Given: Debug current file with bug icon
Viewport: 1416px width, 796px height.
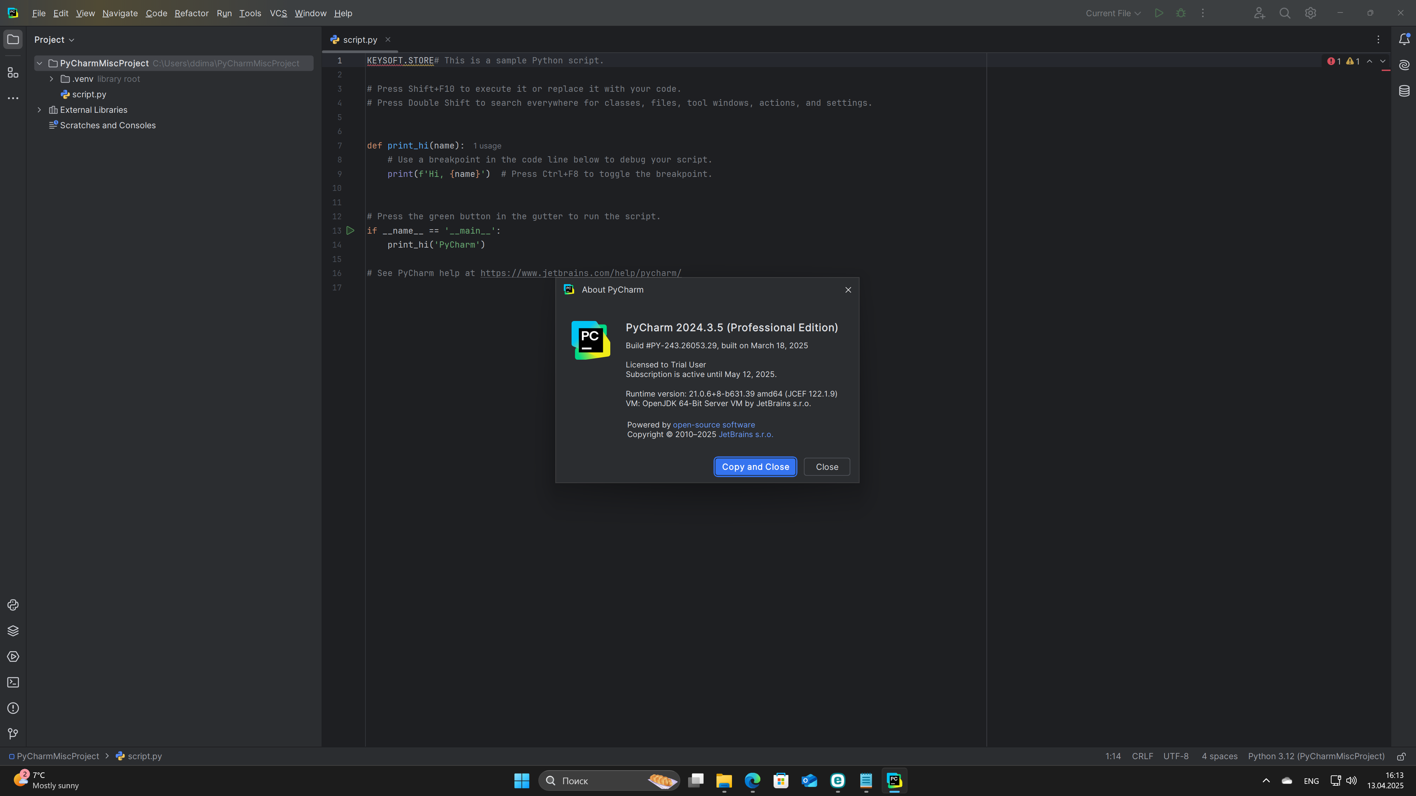Looking at the screenshot, I should pyautogui.click(x=1181, y=13).
